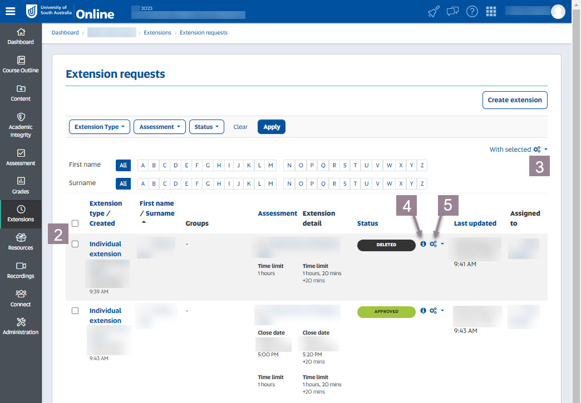The width and height of the screenshot is (581, 403).
Task: Open the Assessment filter dropdown
Action: point(159,127)
